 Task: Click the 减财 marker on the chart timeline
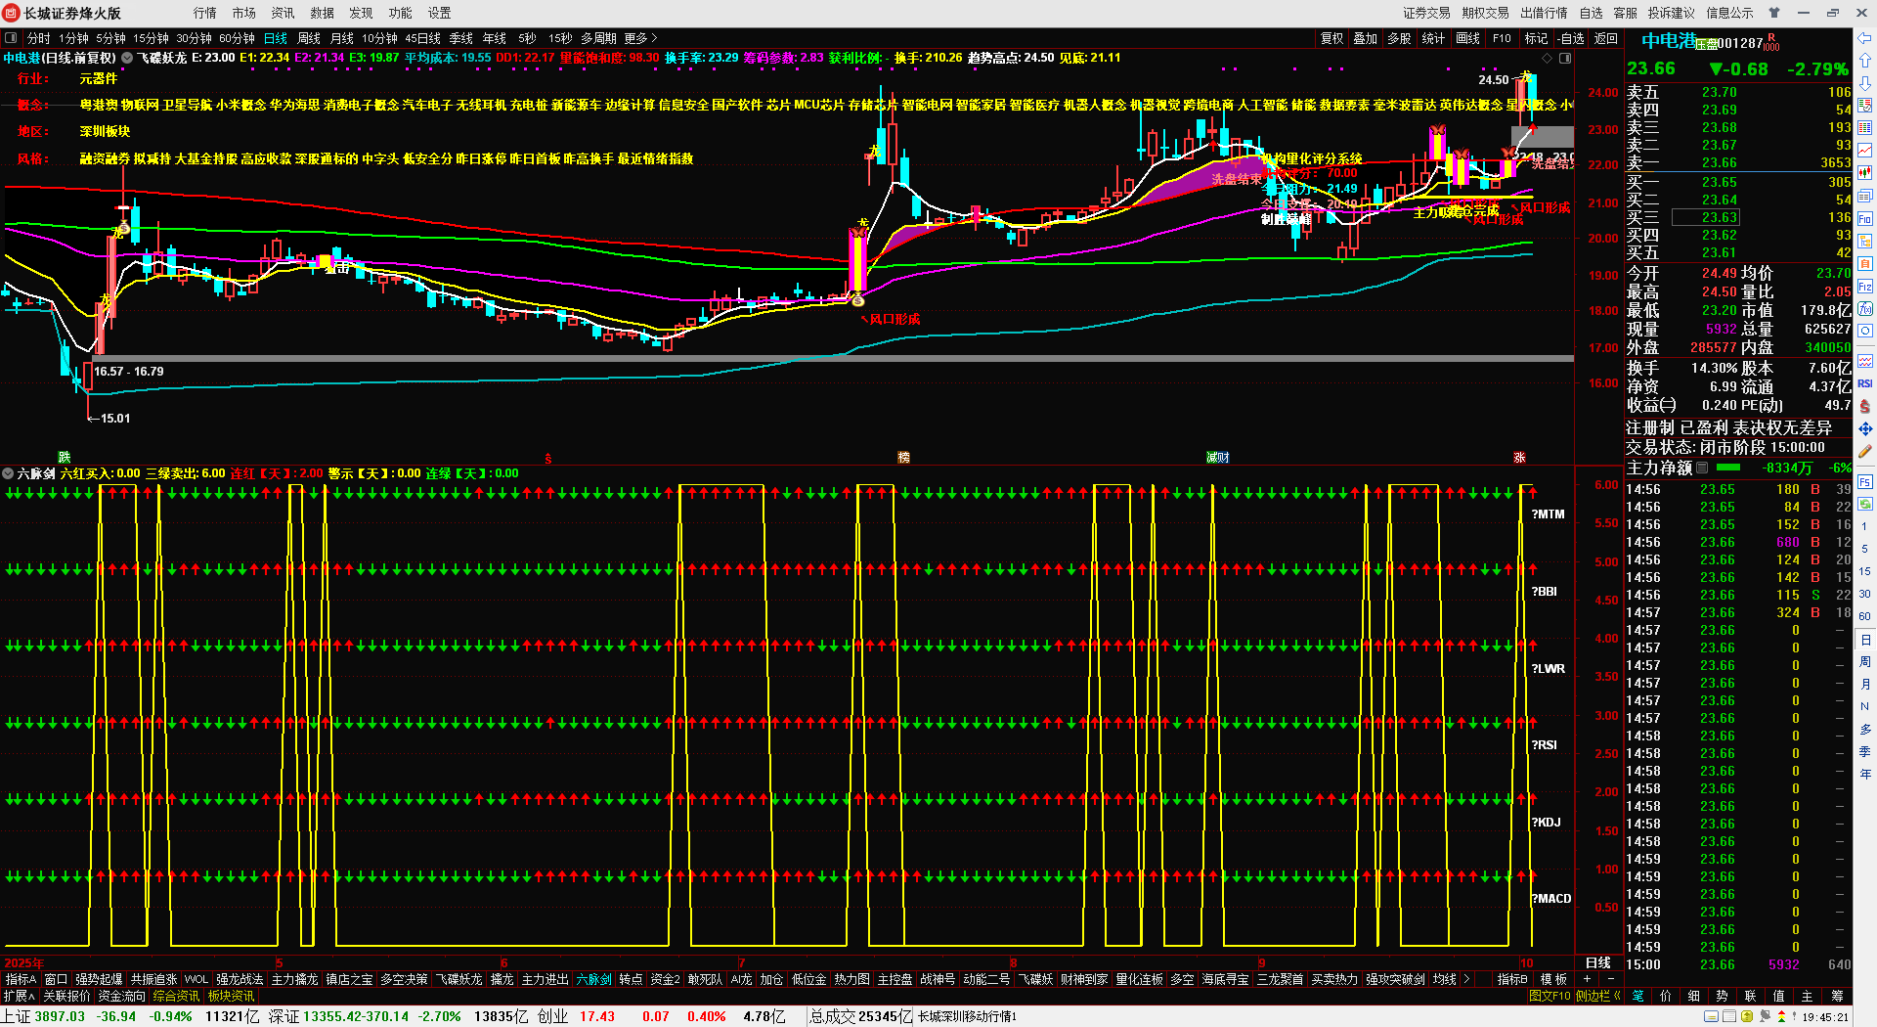point(1217,458)
